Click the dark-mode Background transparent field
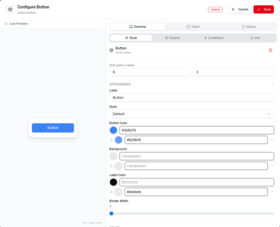 coord(196,166)
